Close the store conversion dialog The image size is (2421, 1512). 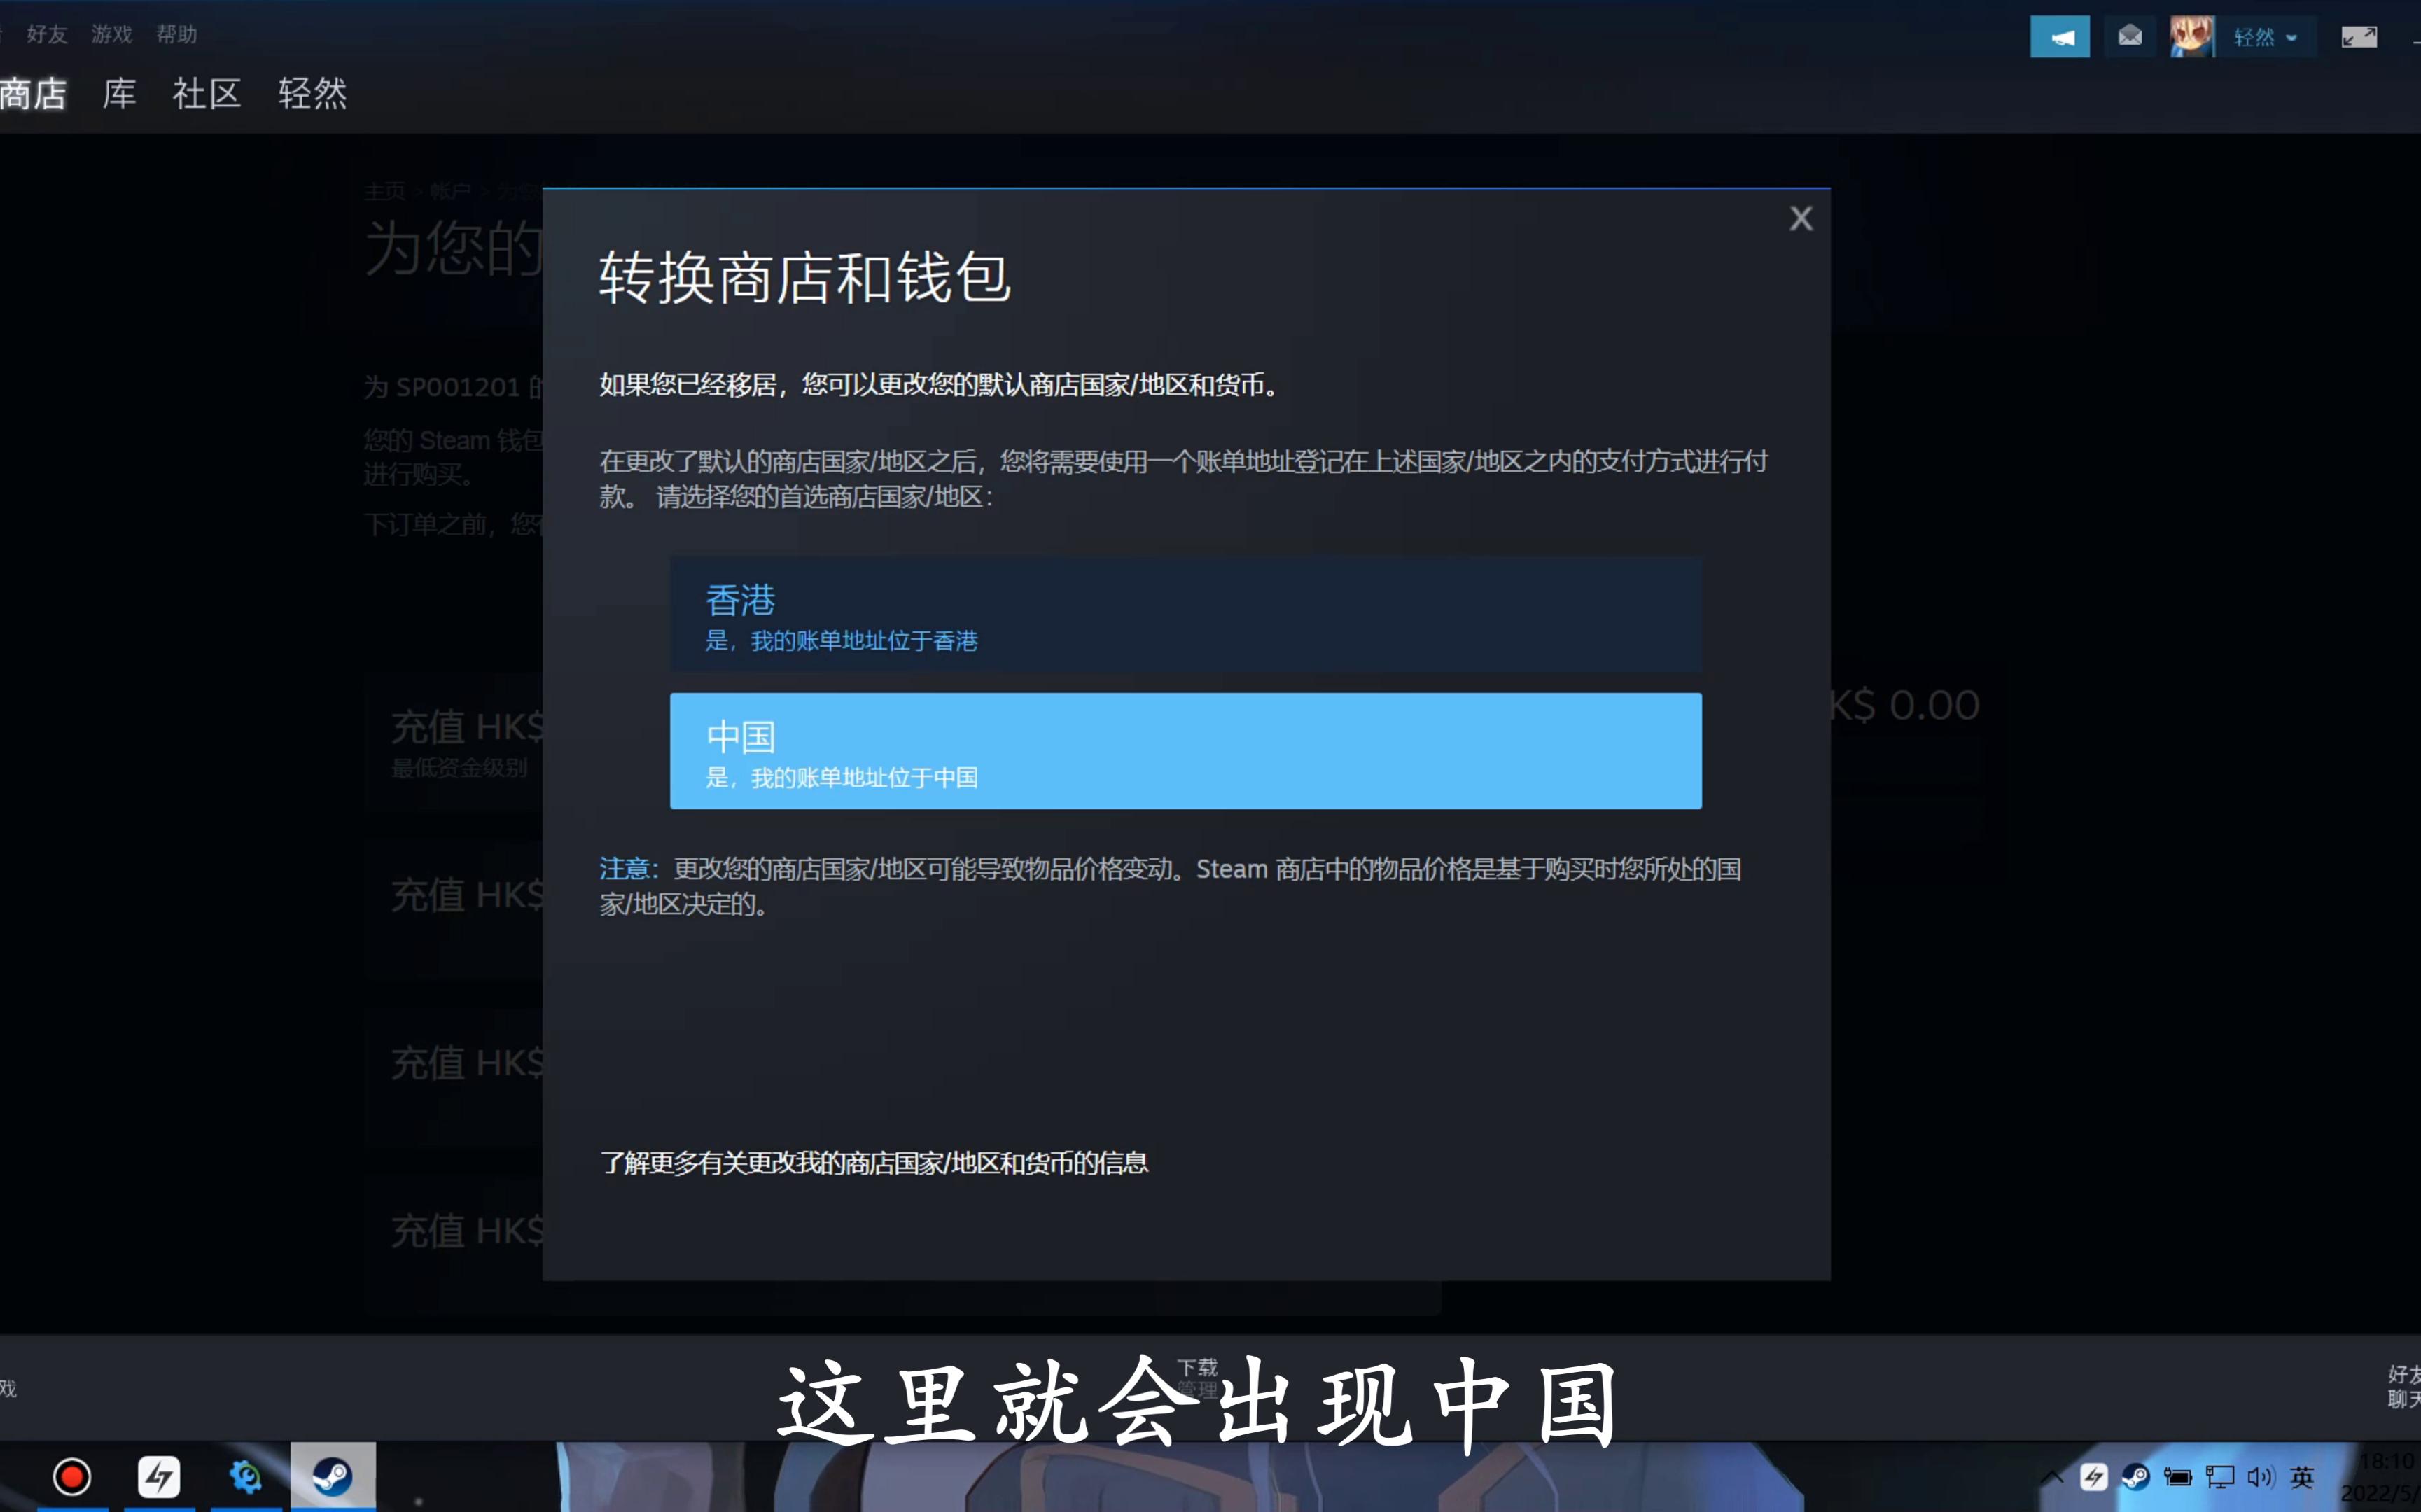pos(1800,219)
